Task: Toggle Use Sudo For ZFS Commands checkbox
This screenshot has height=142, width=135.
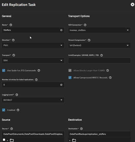Action: (4, 70)
